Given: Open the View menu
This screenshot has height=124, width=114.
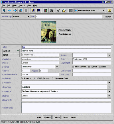Looking at the screenshot, I should (29, 5).
